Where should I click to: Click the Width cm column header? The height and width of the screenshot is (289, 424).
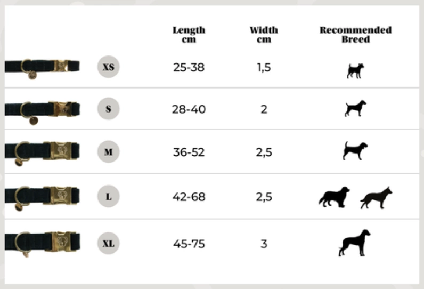264,35
